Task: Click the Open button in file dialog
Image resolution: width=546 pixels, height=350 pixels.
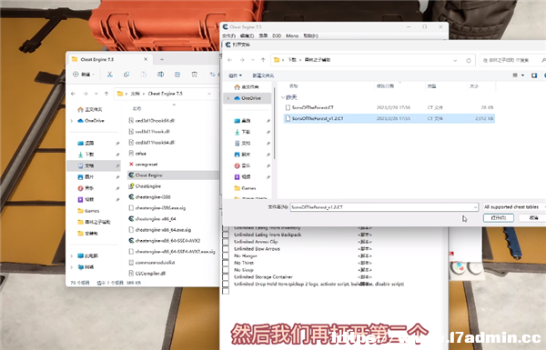Action: point(499,218)
